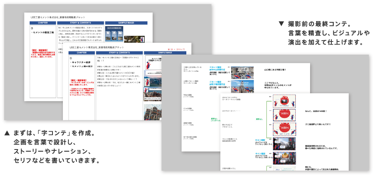Click the circled ③ chapter number
Image resolution: width=375 pixels, height=177 pixels.
tap(32, 28)
